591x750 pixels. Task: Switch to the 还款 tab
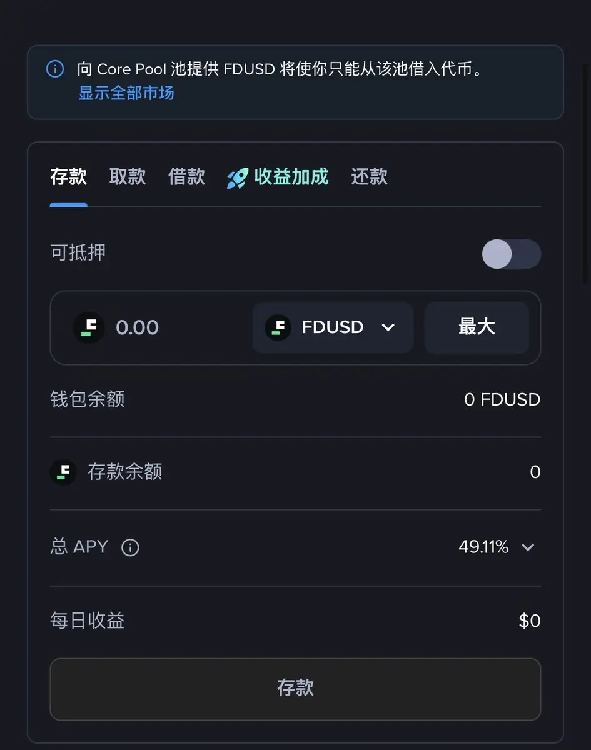tap(369, 177)
